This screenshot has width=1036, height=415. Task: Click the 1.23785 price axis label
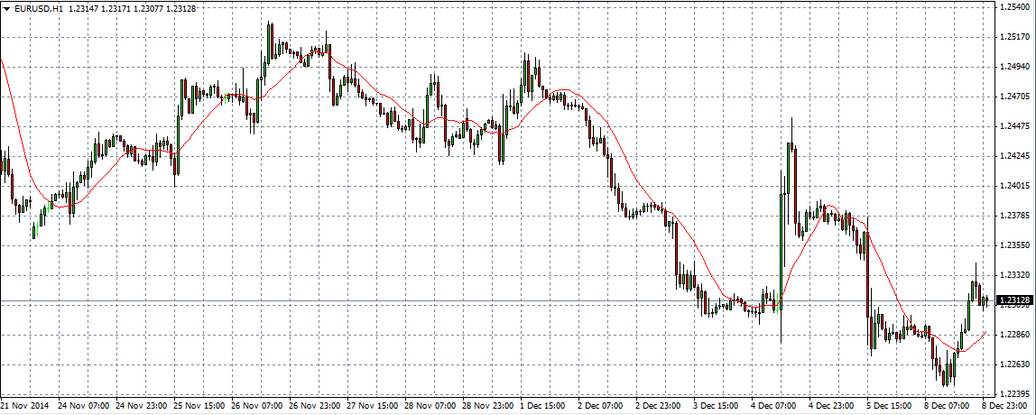coord(1015,216)
